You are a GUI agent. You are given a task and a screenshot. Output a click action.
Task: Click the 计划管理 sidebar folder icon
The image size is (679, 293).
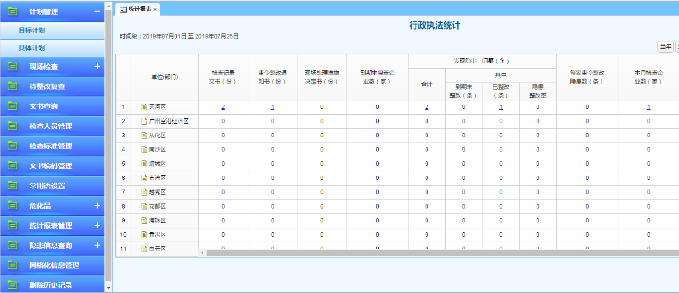(x=12, y=11)
